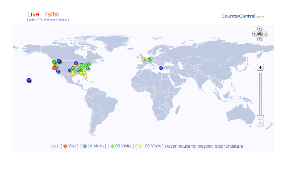Screen dimensions: 287x170
Task: Click the zoom slider handle
Action: pyautogui.click(x=260, y=116)
